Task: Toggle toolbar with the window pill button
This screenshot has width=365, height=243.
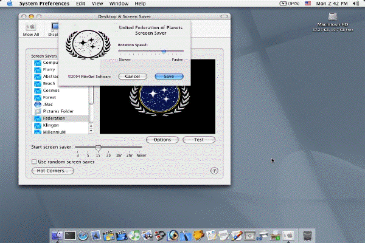Action: coord(224,16)
